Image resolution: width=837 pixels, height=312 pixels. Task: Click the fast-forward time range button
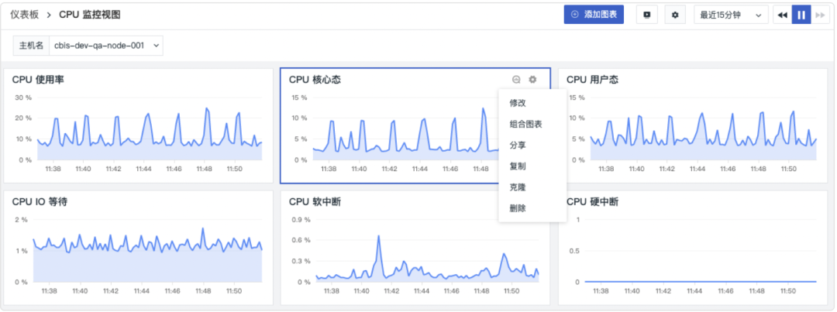point(820,15)
